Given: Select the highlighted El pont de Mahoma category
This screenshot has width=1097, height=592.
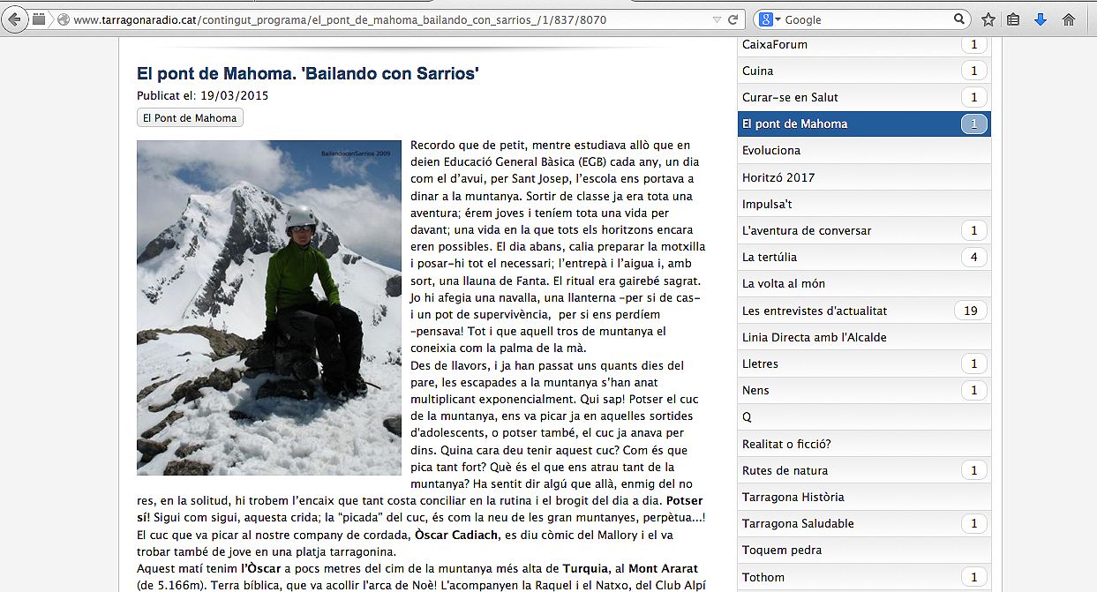Looking at the screenshot, I should tap(864, 124).
